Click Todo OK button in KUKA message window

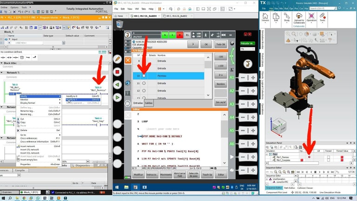pyautogui.click(x=221, y=45)
